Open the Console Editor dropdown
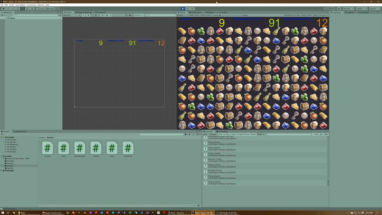 [x=260, y=134]
